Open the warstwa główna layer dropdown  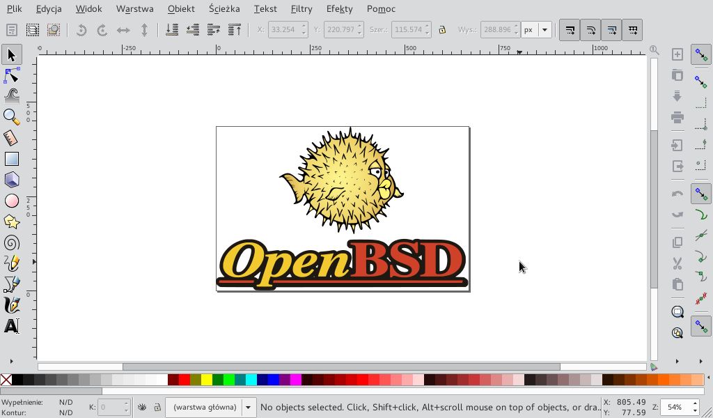pos(210,407)
